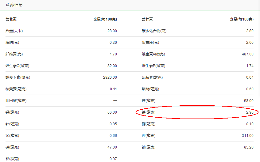
Task: Select the right 营养素 column header
Action: click(147, 19)
